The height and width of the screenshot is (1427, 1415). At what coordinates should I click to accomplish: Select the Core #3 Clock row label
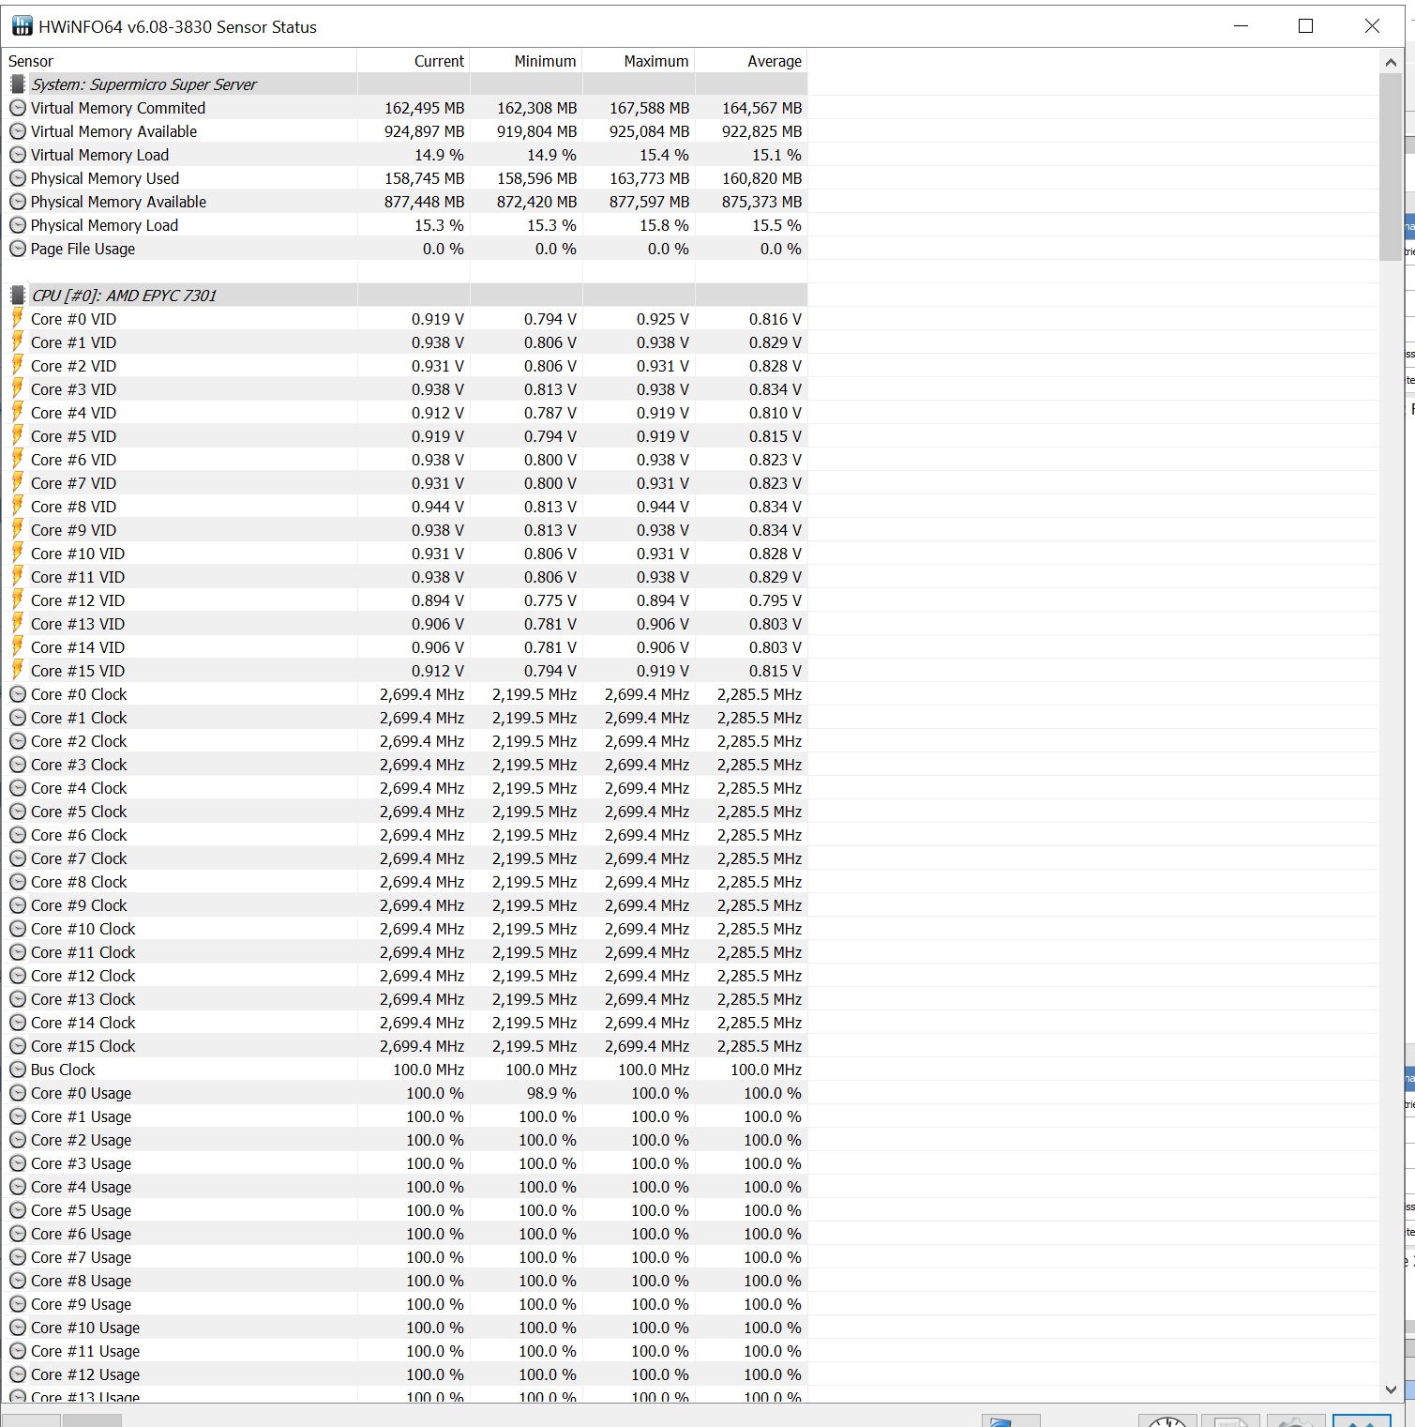coord(79,765)
